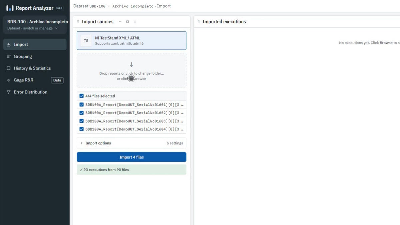Go to the Import sidebar section

click(35, 44)
